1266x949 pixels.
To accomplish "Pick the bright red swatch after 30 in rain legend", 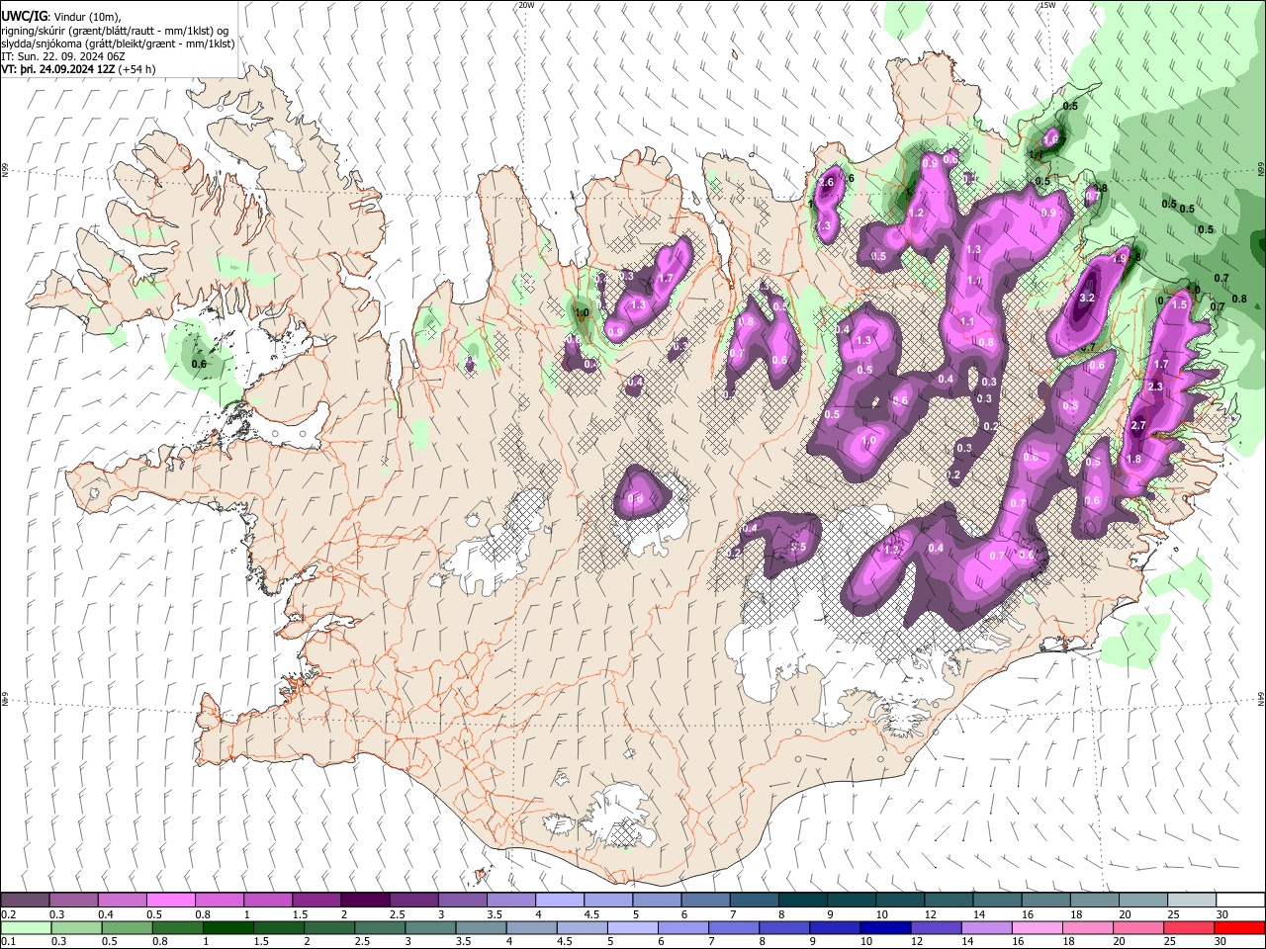I will tap(1240, 927).
